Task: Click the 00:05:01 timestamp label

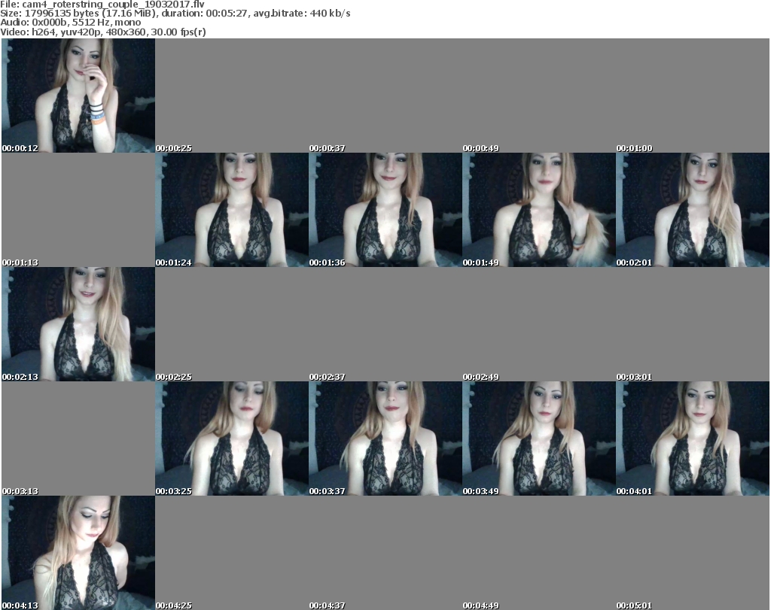Action: click(634, 605)
